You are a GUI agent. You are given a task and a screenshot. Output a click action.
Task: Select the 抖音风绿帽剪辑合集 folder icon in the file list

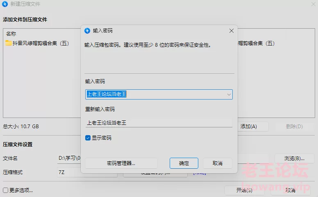pyautogui.click(x=9, y=43)
